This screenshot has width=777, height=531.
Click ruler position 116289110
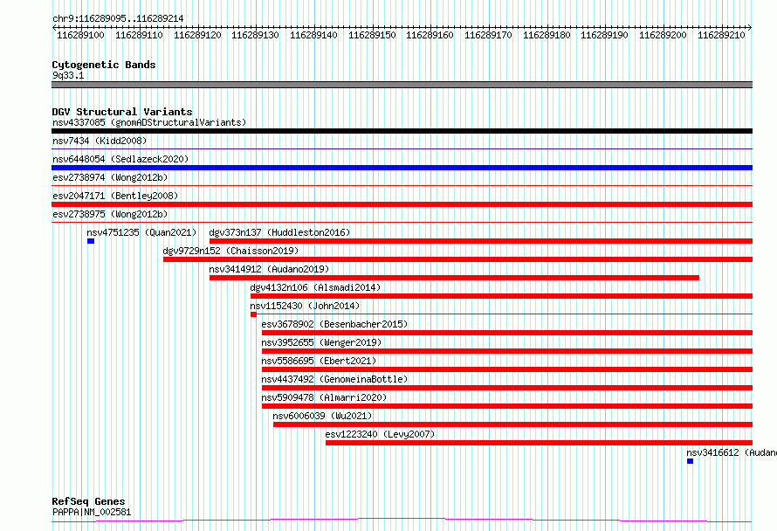(139, 35)
